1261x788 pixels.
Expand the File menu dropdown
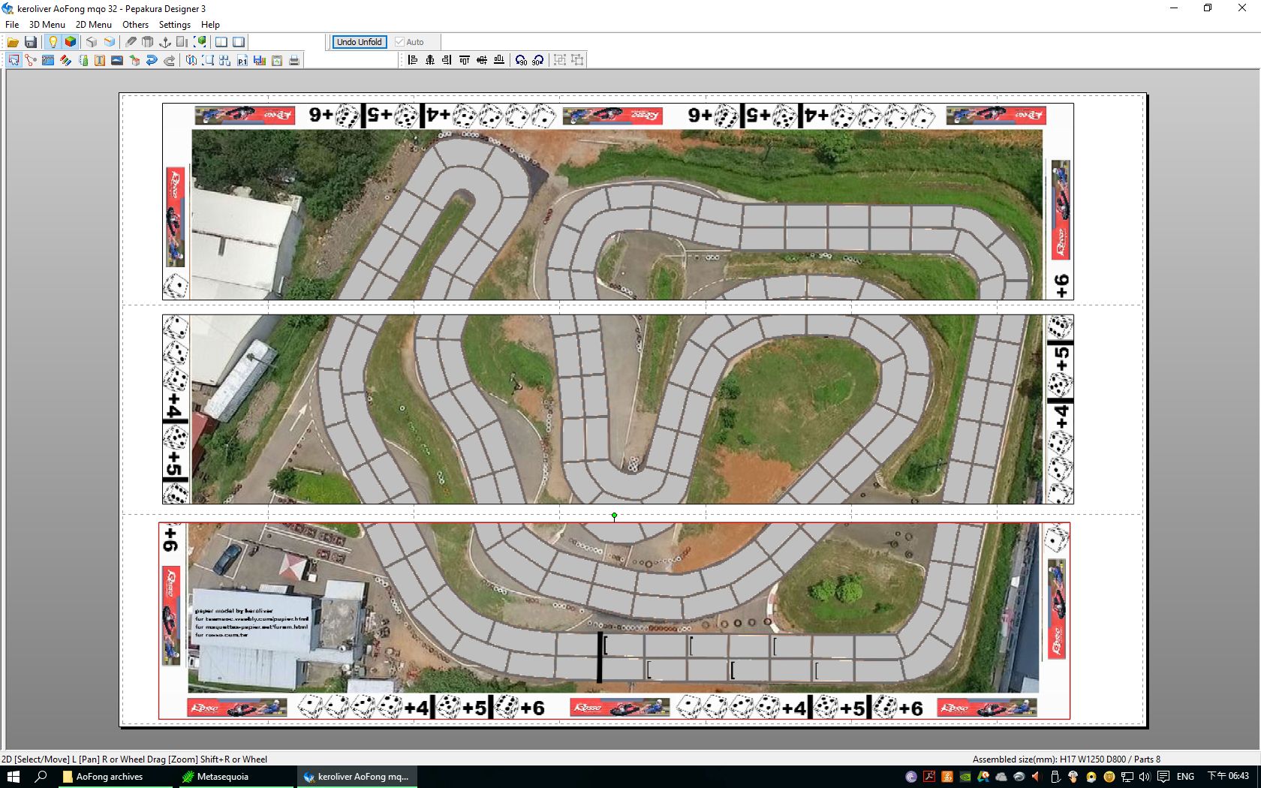point(12,25)
